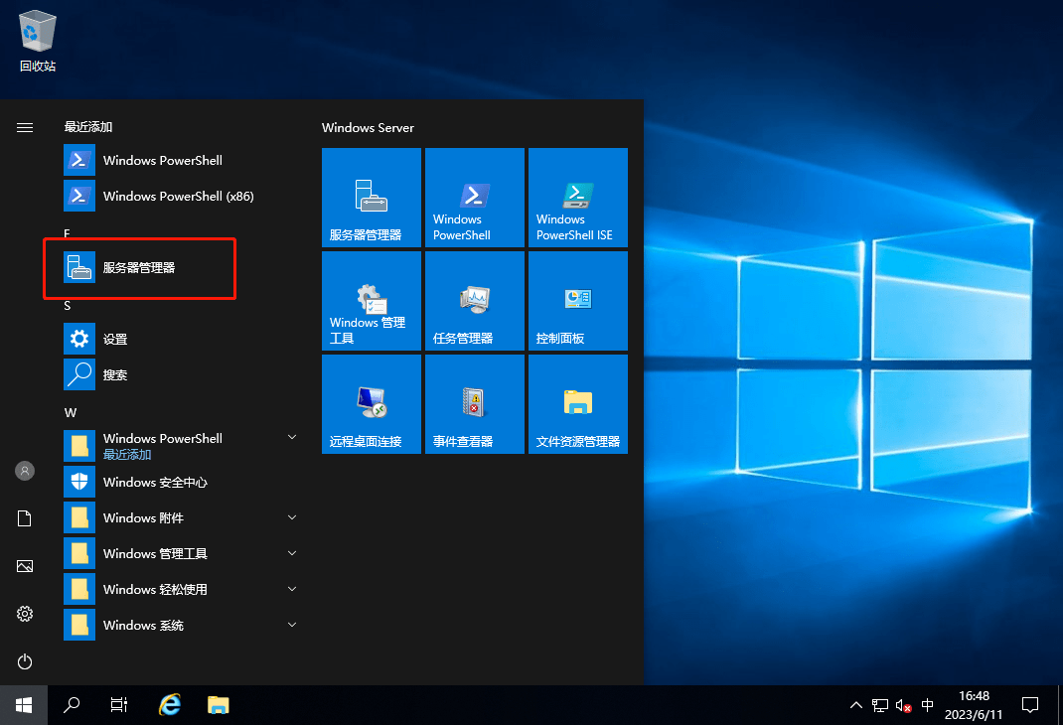
Task: Click the Windows Start button
Action: click(x=24, y=705)
